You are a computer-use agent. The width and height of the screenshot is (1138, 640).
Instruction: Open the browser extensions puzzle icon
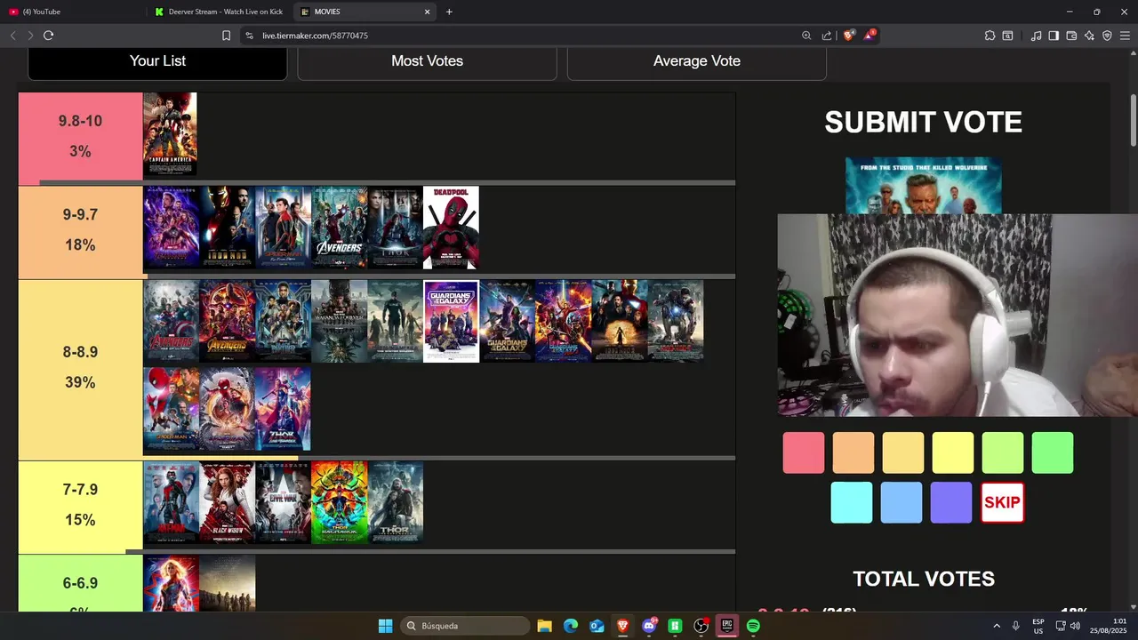(990, 36)
